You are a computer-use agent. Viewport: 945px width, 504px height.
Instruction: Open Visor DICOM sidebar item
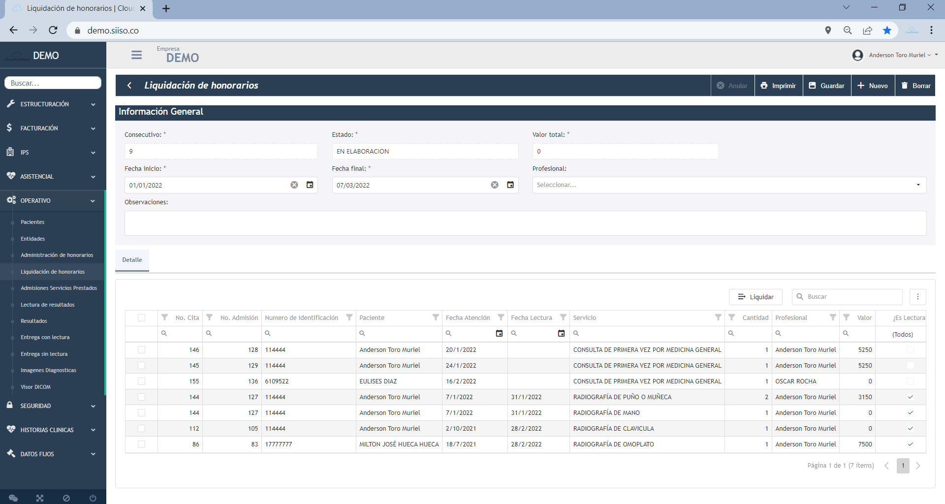(35, 387)
